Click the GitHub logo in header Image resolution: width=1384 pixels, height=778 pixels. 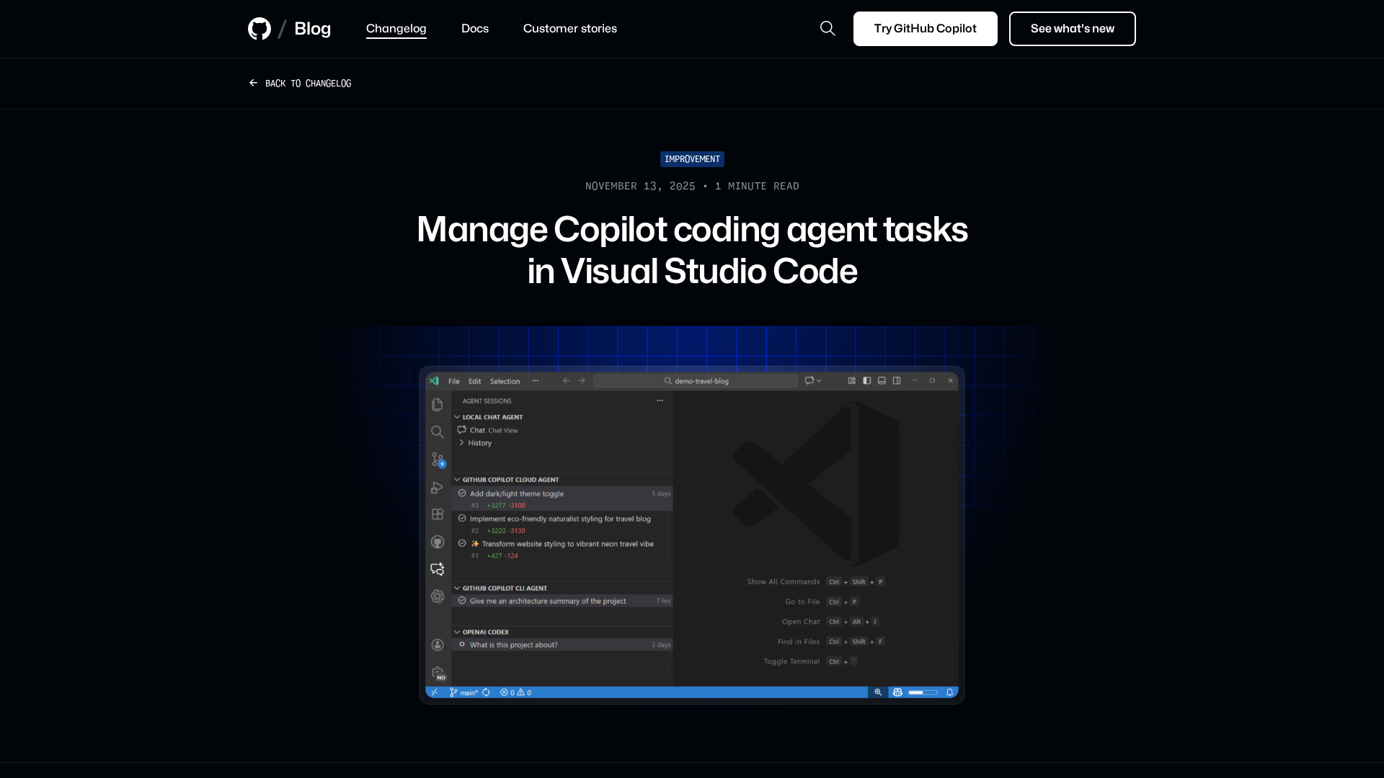click(x=259, y=29)
